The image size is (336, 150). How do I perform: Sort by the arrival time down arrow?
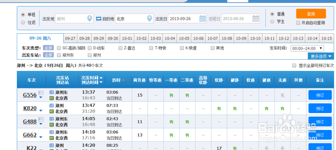click(101, 82)
